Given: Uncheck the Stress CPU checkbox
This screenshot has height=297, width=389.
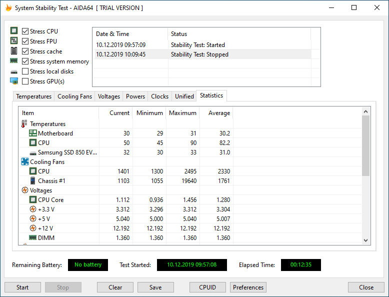Looking at the screenshot, I should [25, 31].
